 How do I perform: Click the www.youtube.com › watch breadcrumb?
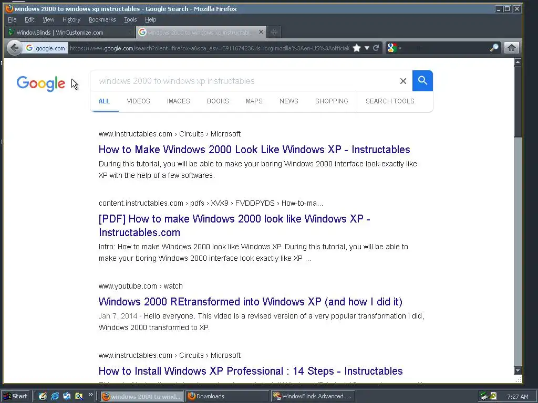[x=141, y=286]
